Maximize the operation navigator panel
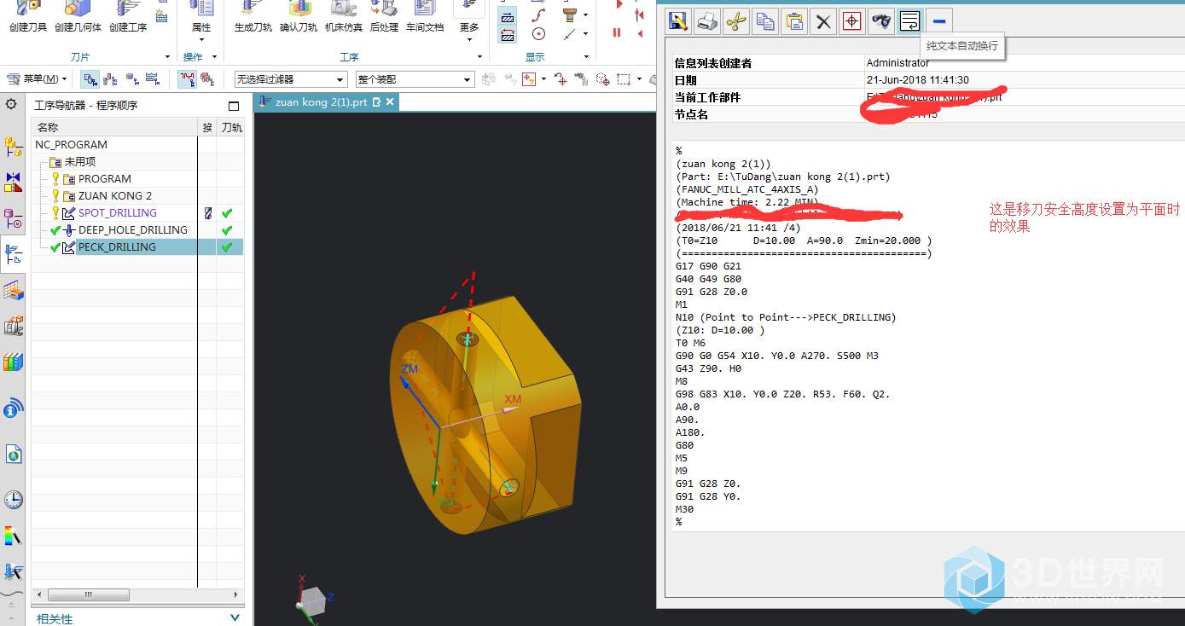 pos(234,106)
